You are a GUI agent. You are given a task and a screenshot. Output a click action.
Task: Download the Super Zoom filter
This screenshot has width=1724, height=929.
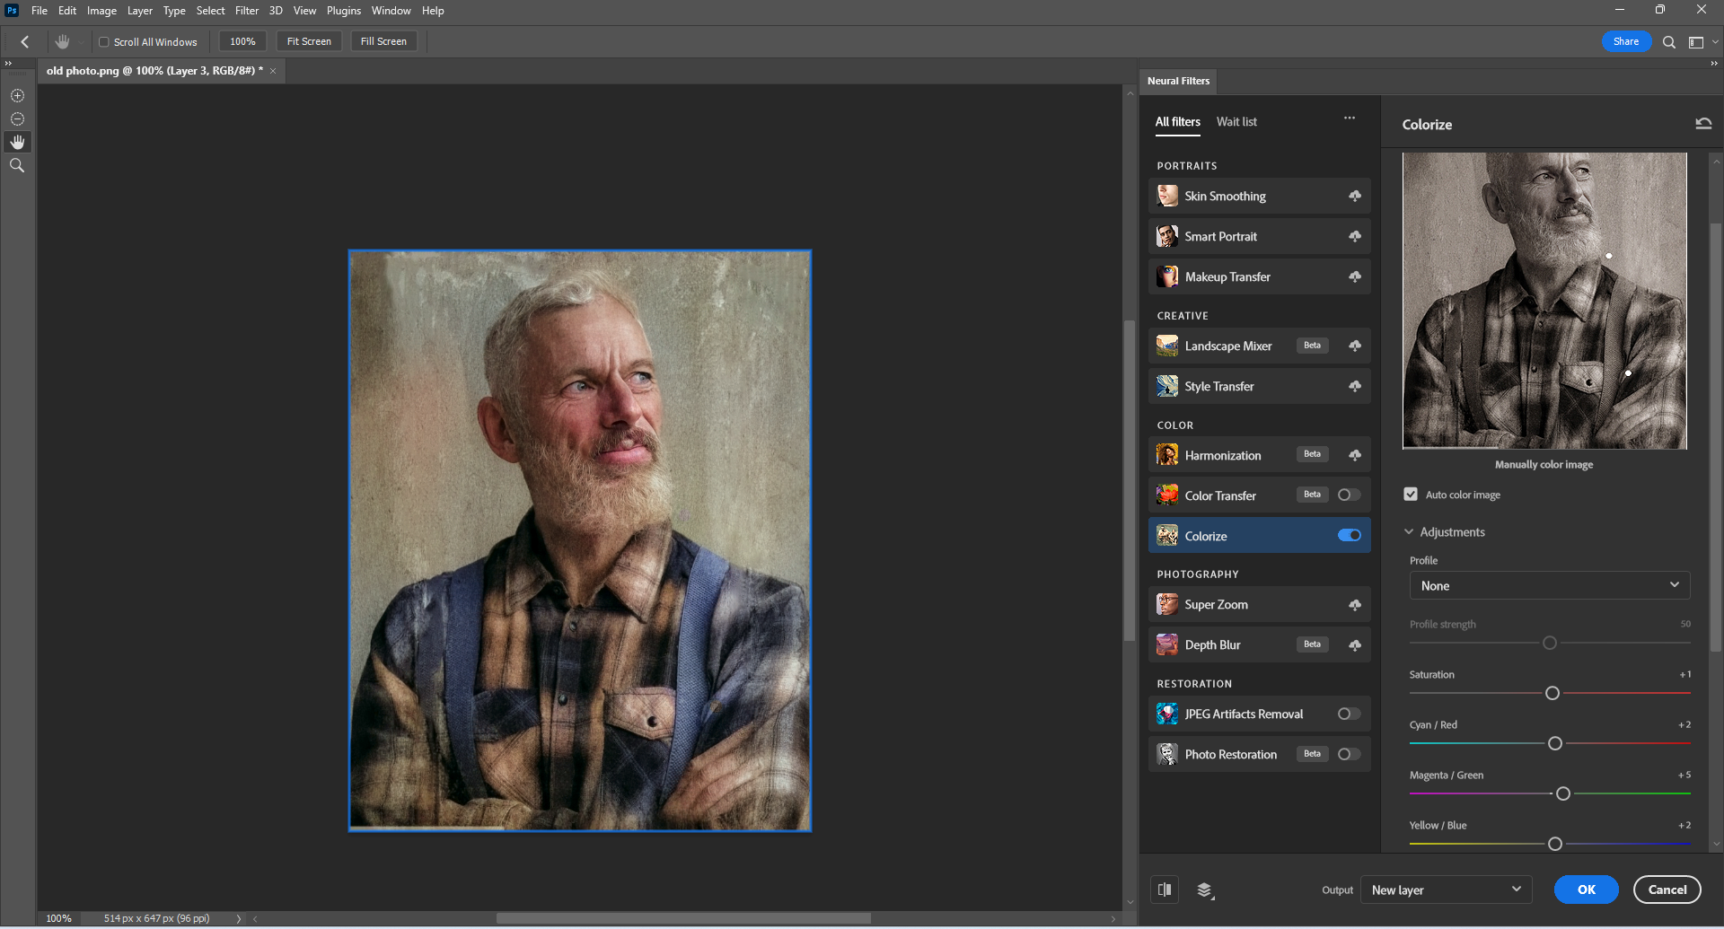1354,605
